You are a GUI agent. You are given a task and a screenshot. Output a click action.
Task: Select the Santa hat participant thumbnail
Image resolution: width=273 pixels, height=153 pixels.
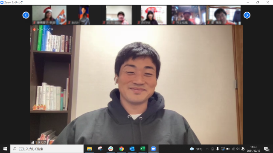tap(49, 15)
